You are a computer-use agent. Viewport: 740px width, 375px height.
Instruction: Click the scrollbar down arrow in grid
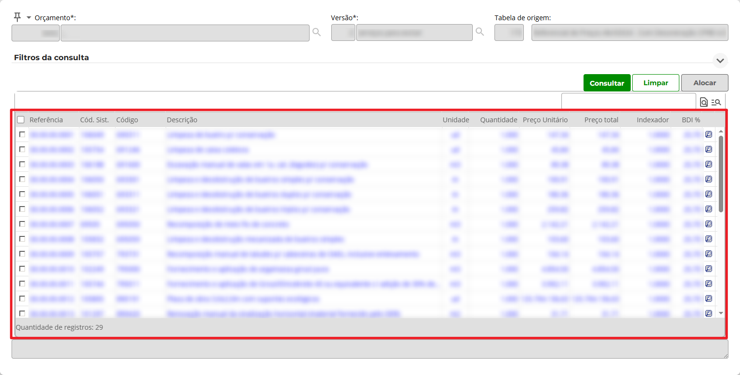[721, 313]
